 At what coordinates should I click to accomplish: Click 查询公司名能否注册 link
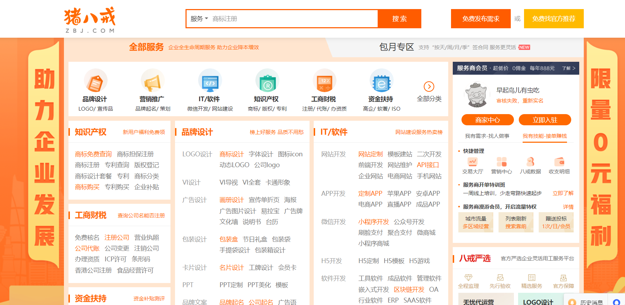pyautogui.click(x=141, y=215)
